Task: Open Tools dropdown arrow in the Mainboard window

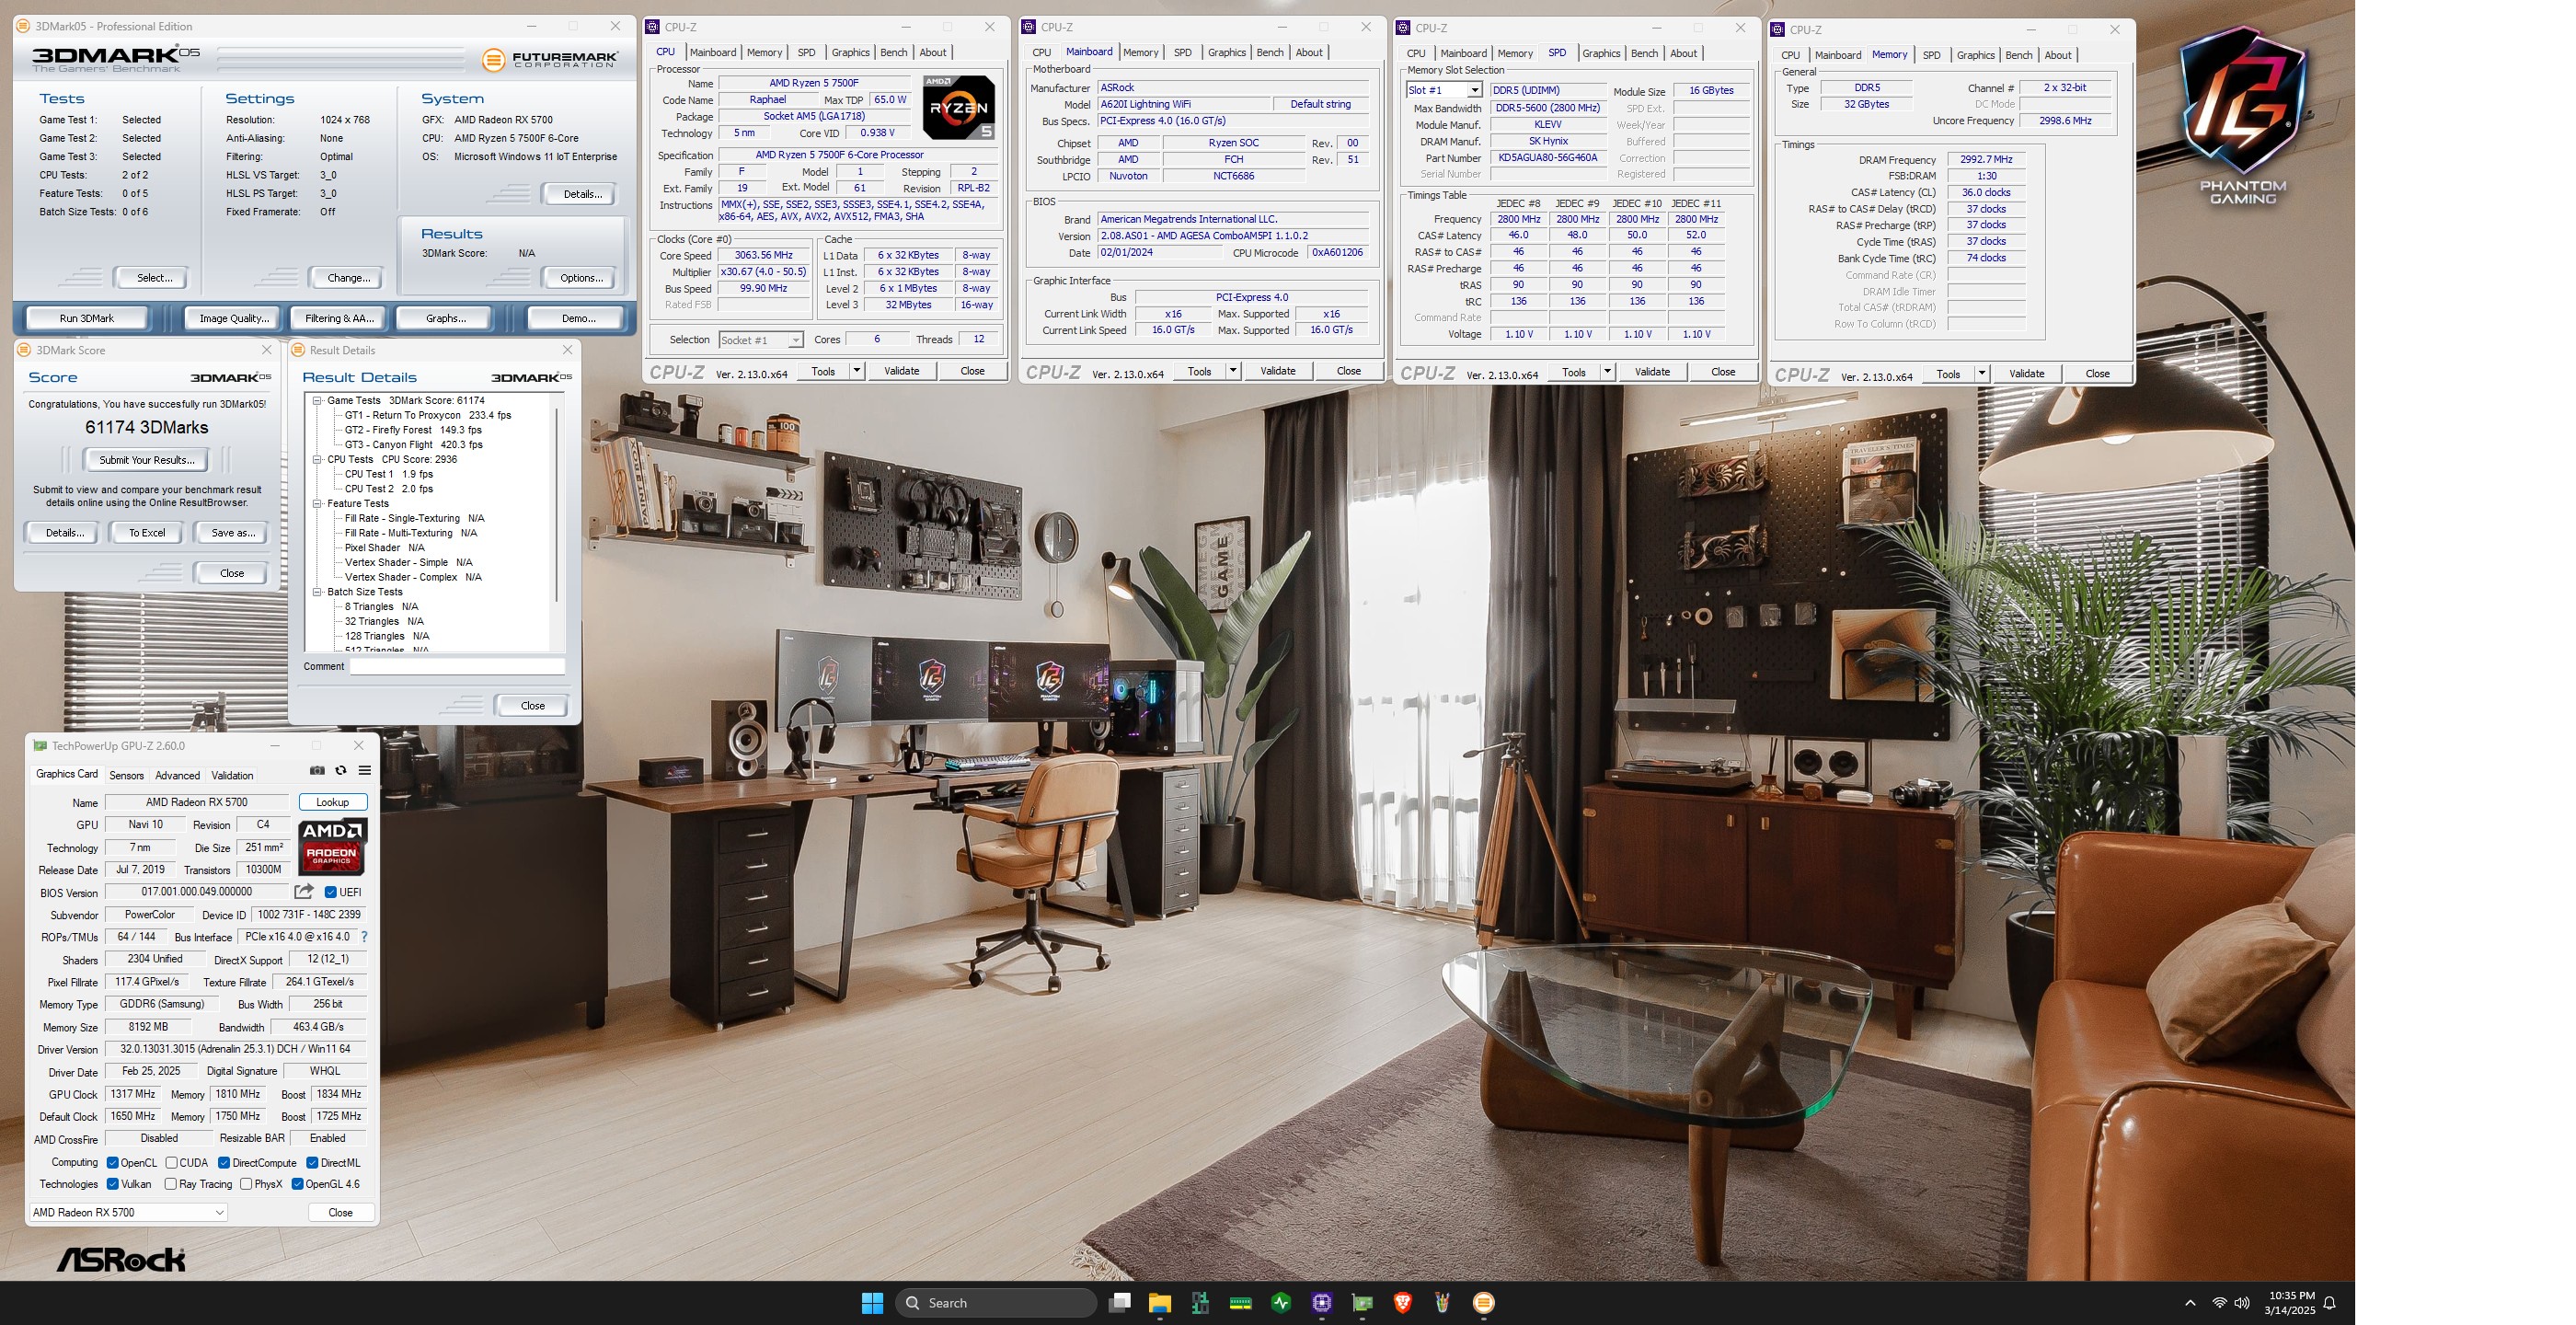Action: (x=1233, y=371)
